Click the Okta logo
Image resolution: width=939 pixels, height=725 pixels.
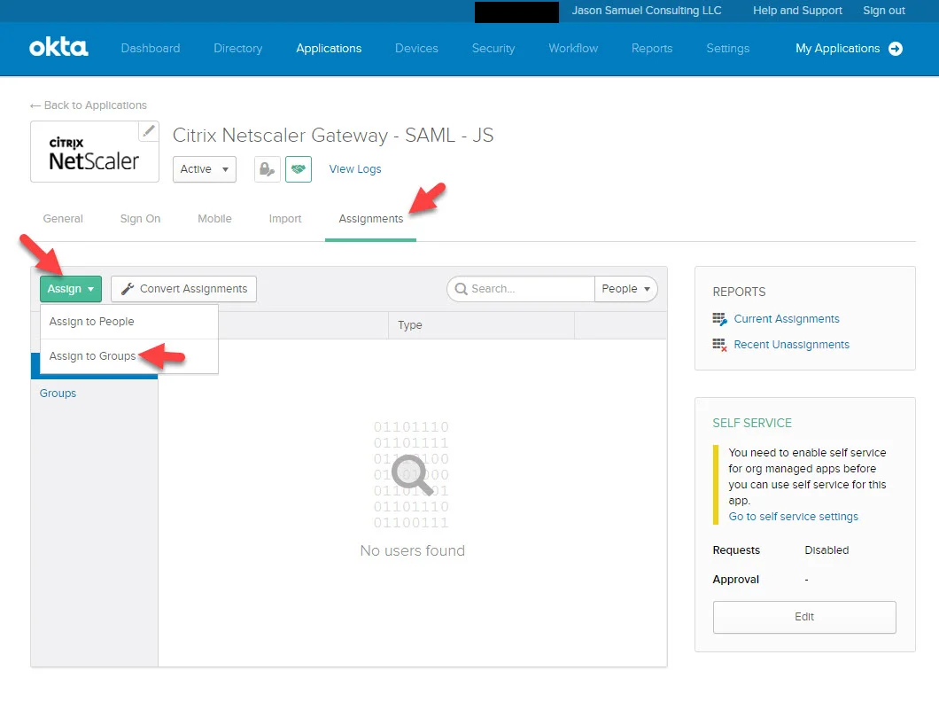(x=58, y=47)
